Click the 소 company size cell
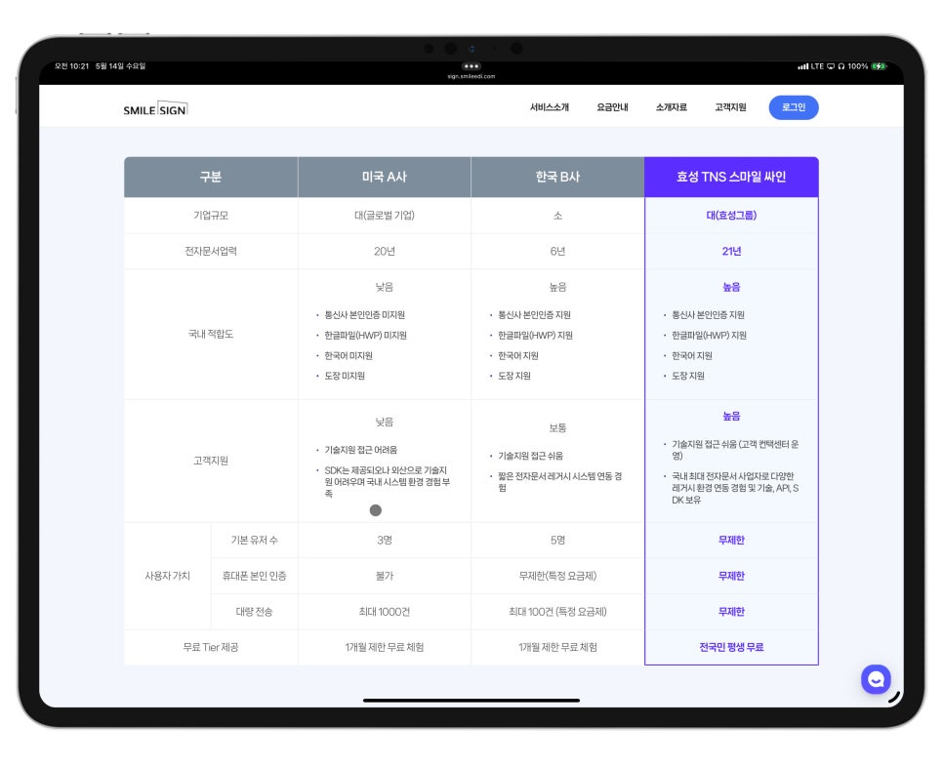This screenshot has width=943, height=766. tap(557, 216)
